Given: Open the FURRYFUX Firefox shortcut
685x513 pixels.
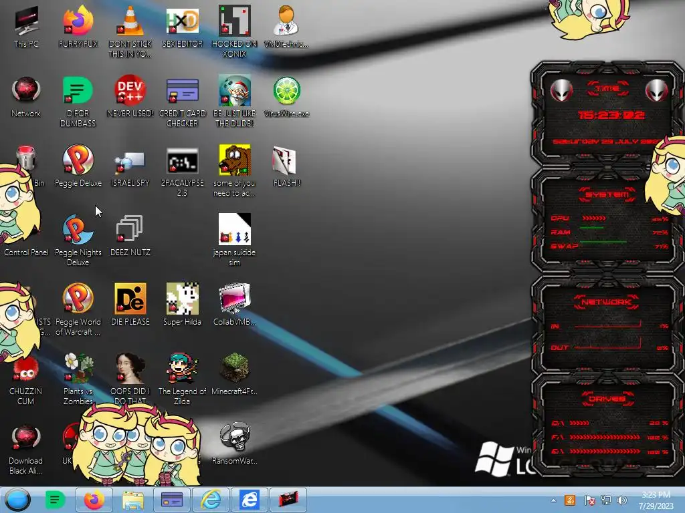Looking at the screenshot, I should pos(78,27).
